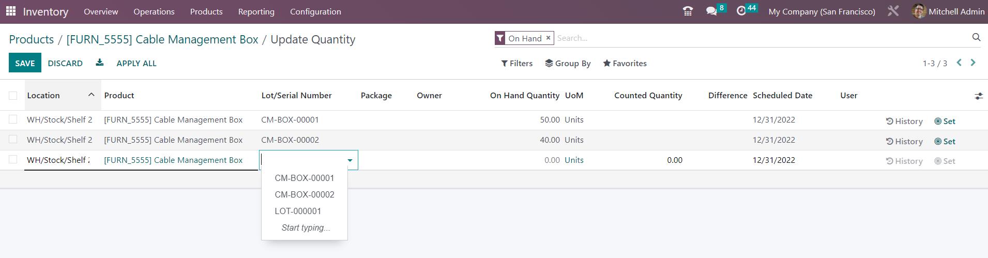Expand the Group By dropdown

pyautogui.click(x=568, y=63)
